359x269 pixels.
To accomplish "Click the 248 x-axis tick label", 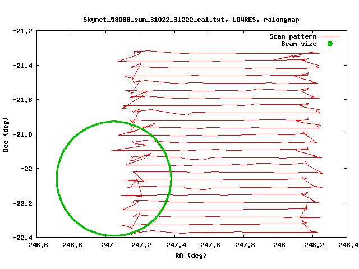I will pyautogui.click(x=279, y=245).
